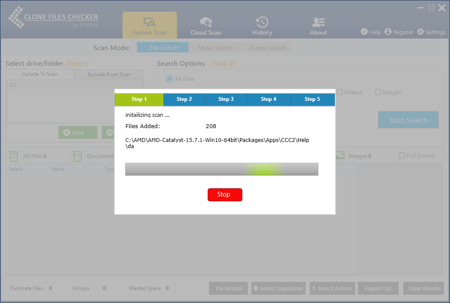Click the Documents results icon
The image size is (450, 303).
[x=77, y=156]
